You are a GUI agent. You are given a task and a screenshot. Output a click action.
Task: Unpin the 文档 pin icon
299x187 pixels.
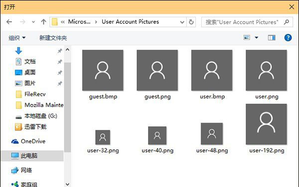coord(60,62)
